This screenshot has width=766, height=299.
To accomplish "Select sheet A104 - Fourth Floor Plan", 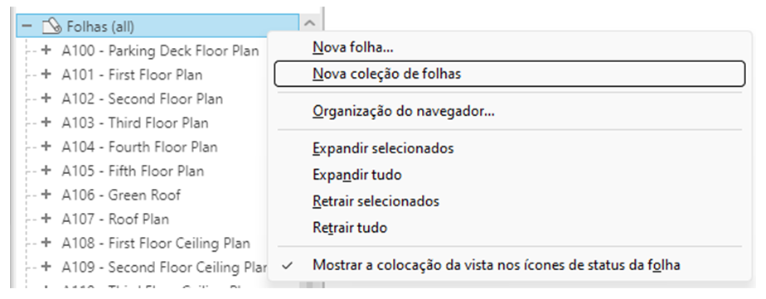I will click(140, 147).
